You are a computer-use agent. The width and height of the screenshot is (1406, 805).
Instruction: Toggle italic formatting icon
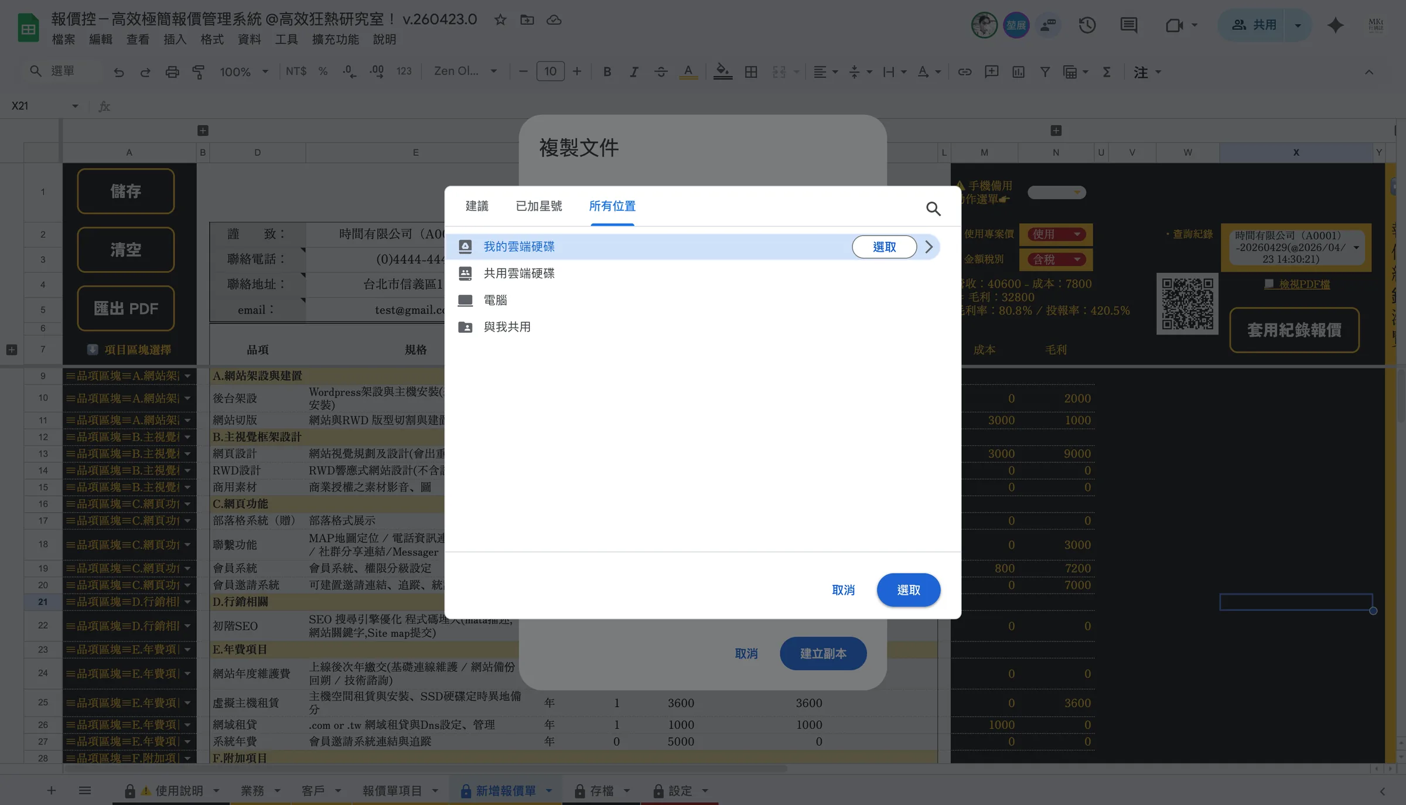point(634,71)
